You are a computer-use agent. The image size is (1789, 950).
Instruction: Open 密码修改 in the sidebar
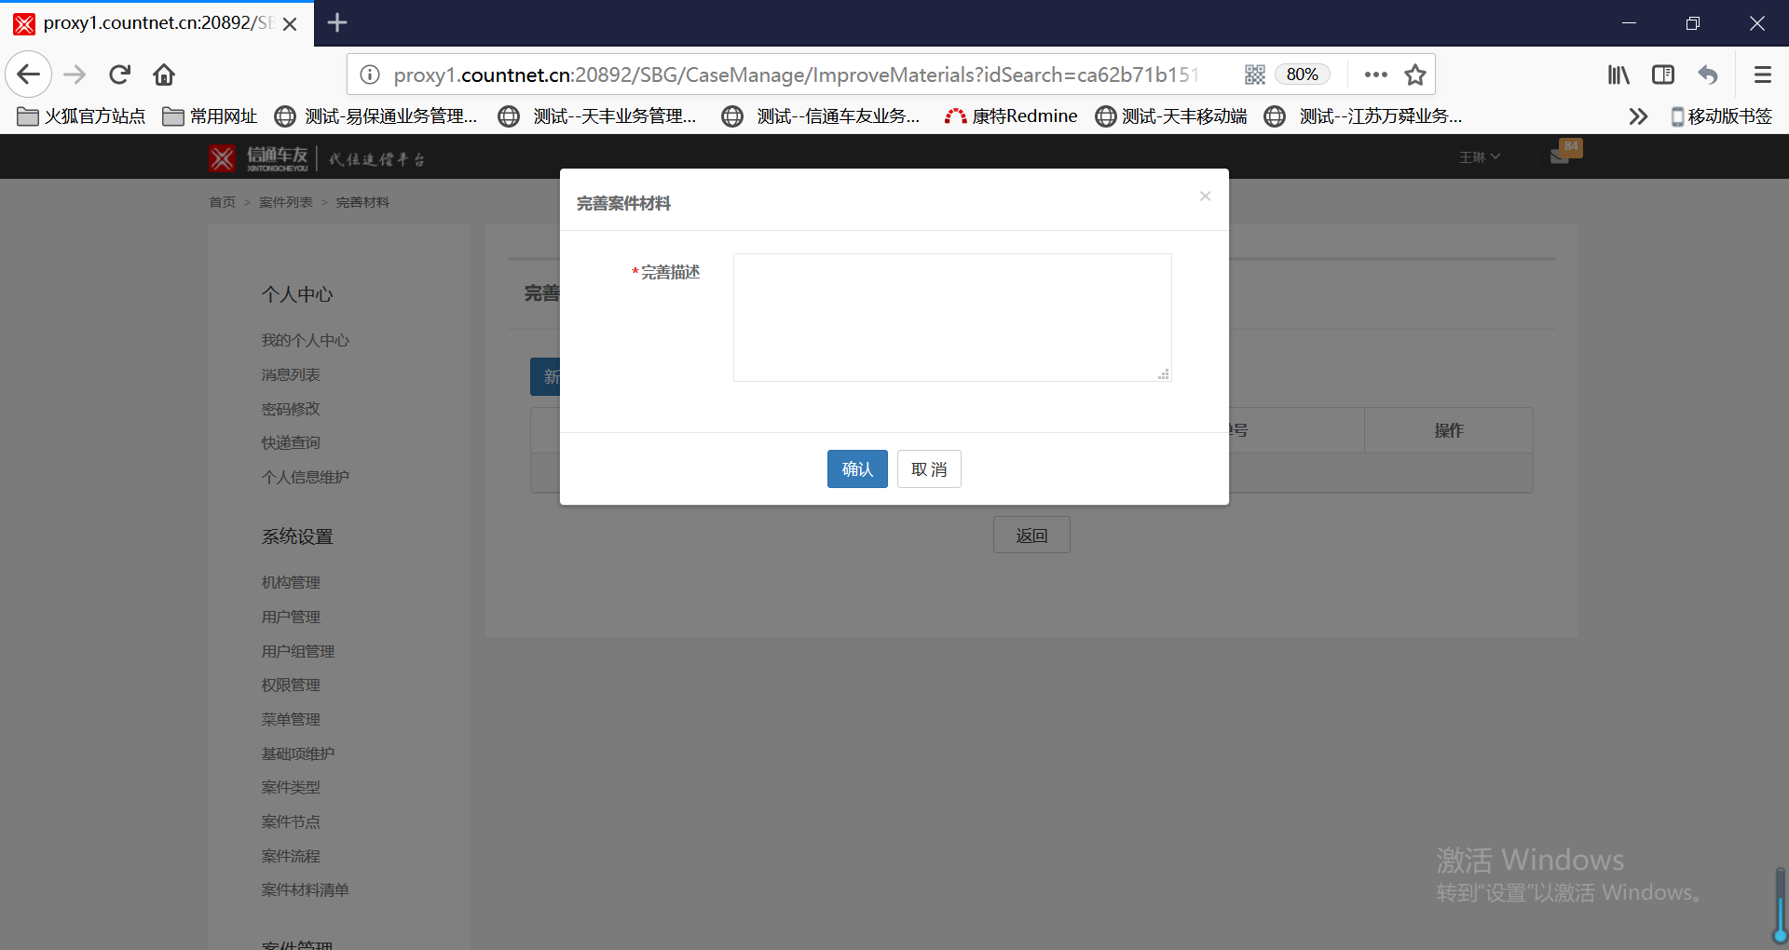[x=291, y=409]
